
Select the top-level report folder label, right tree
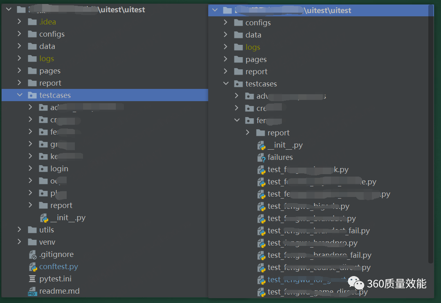tap(256, 72)
